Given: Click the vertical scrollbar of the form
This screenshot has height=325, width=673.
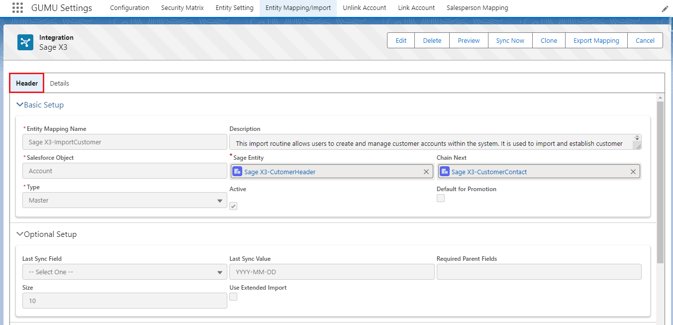Looking at the screenshot, I should click(660, 182).
